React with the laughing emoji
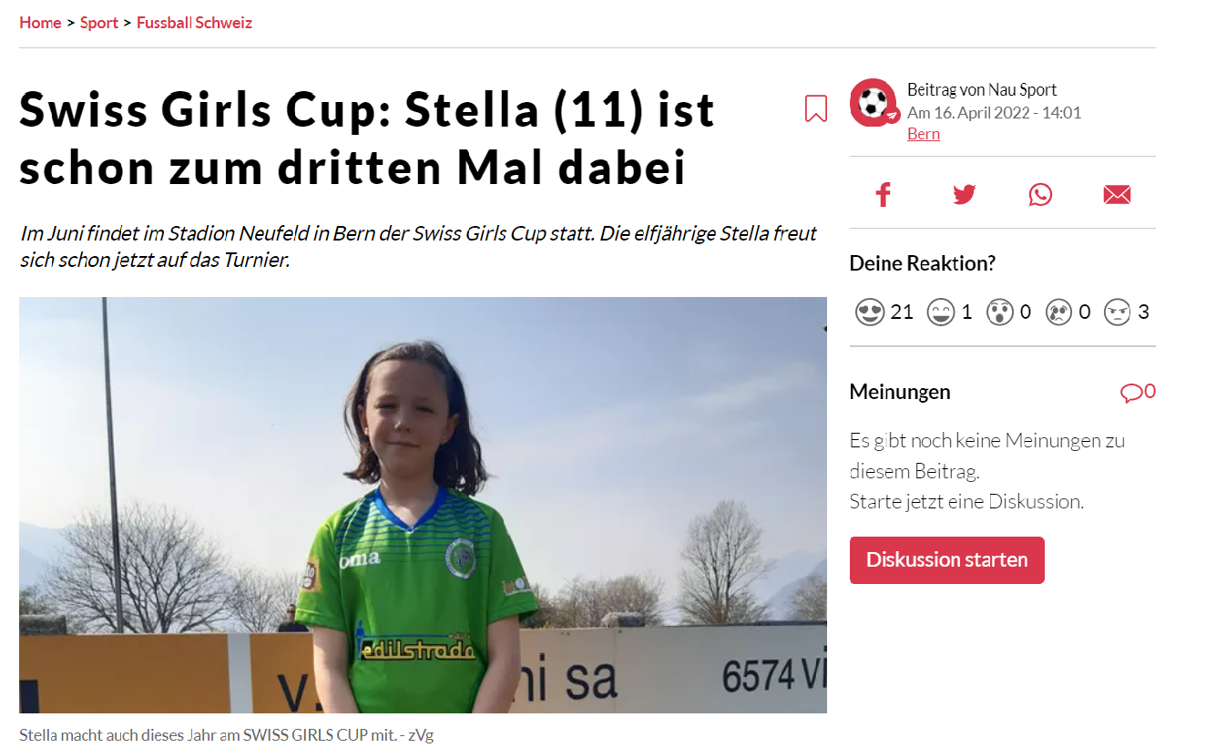This screenshot has width=1216, height=748. 940,313
